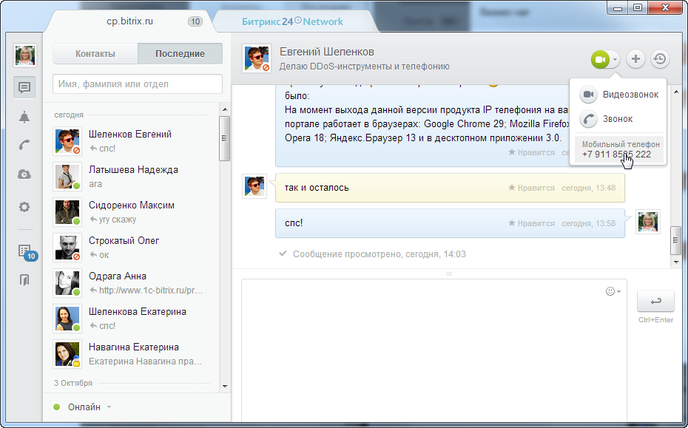The image size is (688, 428).
Task: Send message with the arrow button
Action: 655,302
